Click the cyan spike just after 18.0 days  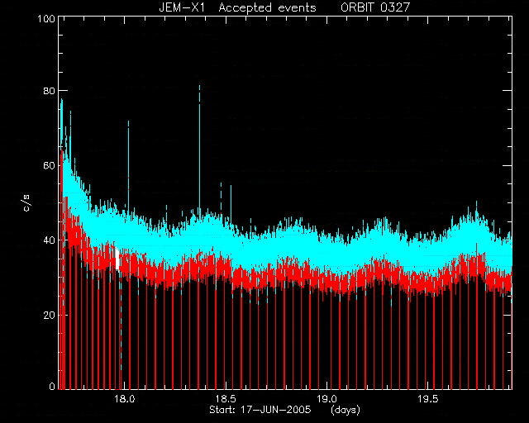click(129, 165)
